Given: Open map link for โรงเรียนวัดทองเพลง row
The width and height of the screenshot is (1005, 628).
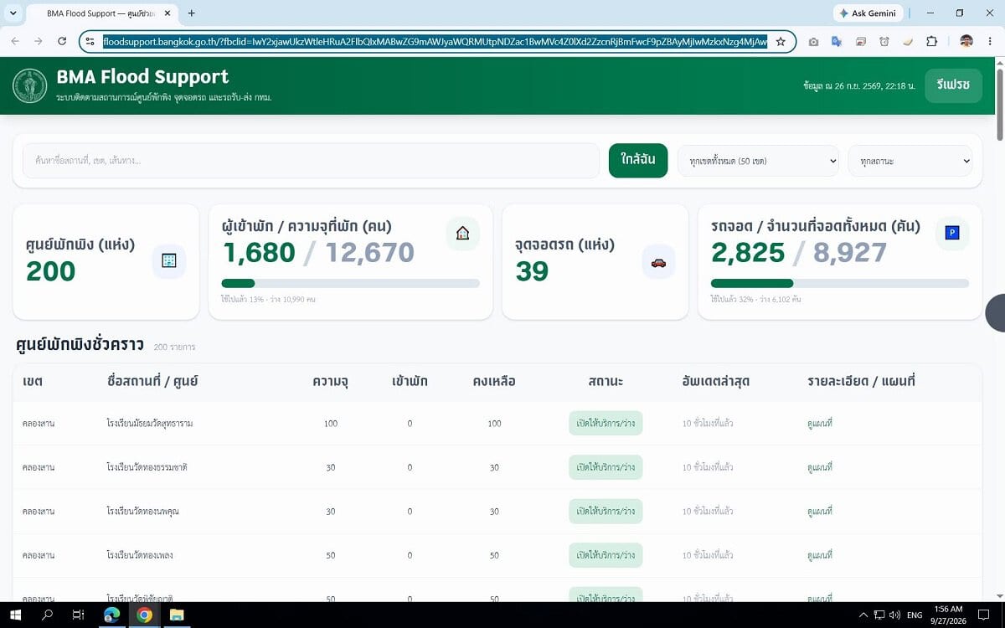Looking at the screenshot, I should pyautogui.click(x=820, y=555).
